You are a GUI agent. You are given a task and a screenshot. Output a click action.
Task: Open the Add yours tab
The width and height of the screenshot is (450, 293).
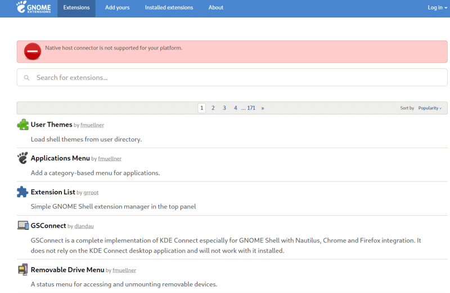click(x=117, y=8)
